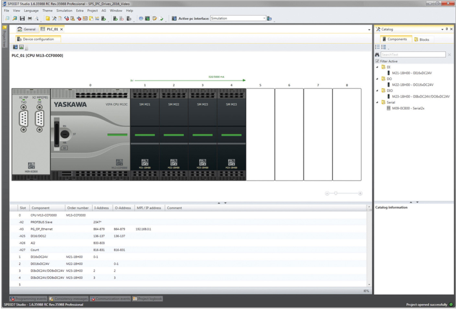Viewport: 456px width, 309px height.
Task: Select the PG_OP_Ethernet table row
Action: tap(188, 229)
